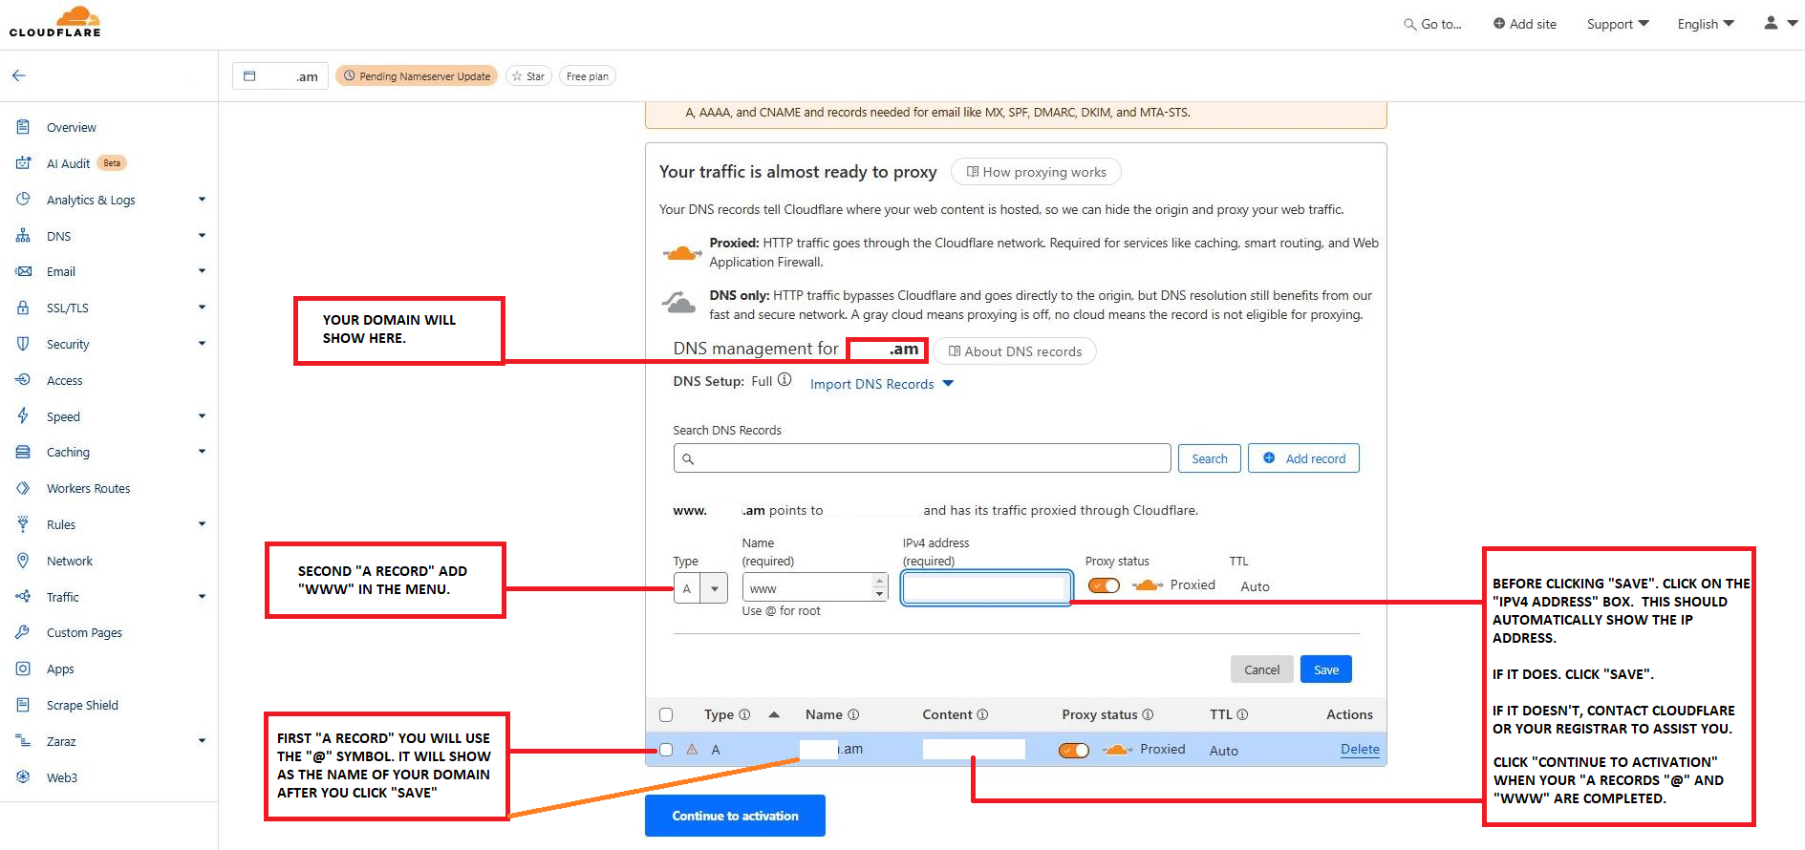Open the Access page in sidebar
The height and width of the screenshot is (850, 1805).
(65, 381)
